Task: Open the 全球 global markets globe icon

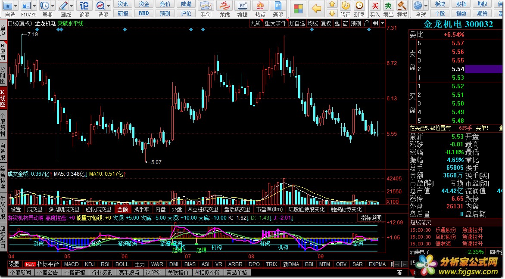Action: 418,6
